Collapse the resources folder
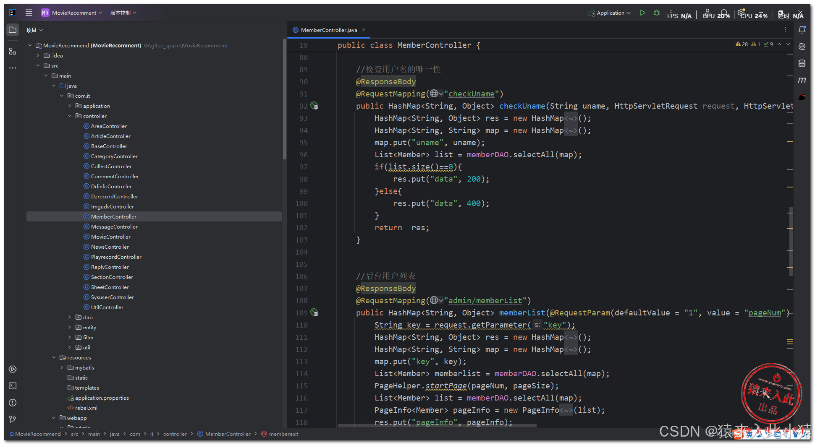The height and width of the screenshot is (445, 815). pyautogui.click(x=54, y=357)
